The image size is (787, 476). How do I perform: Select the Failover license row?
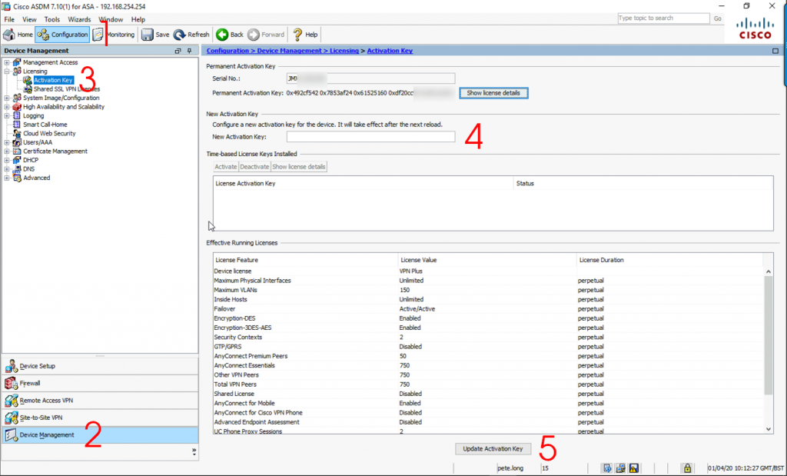pos(488,309)
